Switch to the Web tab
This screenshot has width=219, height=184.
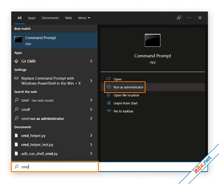pyautogui.click(x=68, y=18)
